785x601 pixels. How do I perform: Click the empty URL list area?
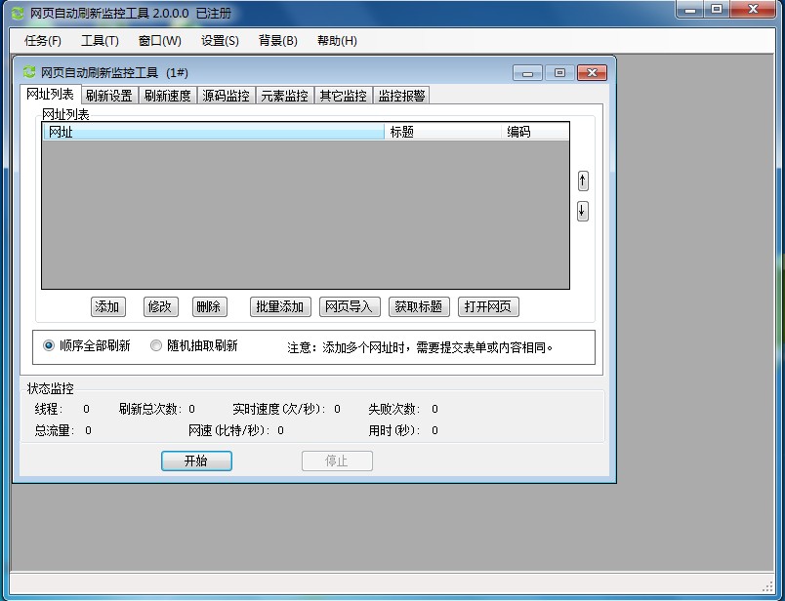click(x=306, y=215)
